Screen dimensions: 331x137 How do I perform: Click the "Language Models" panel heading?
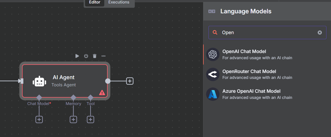[246, 11]
